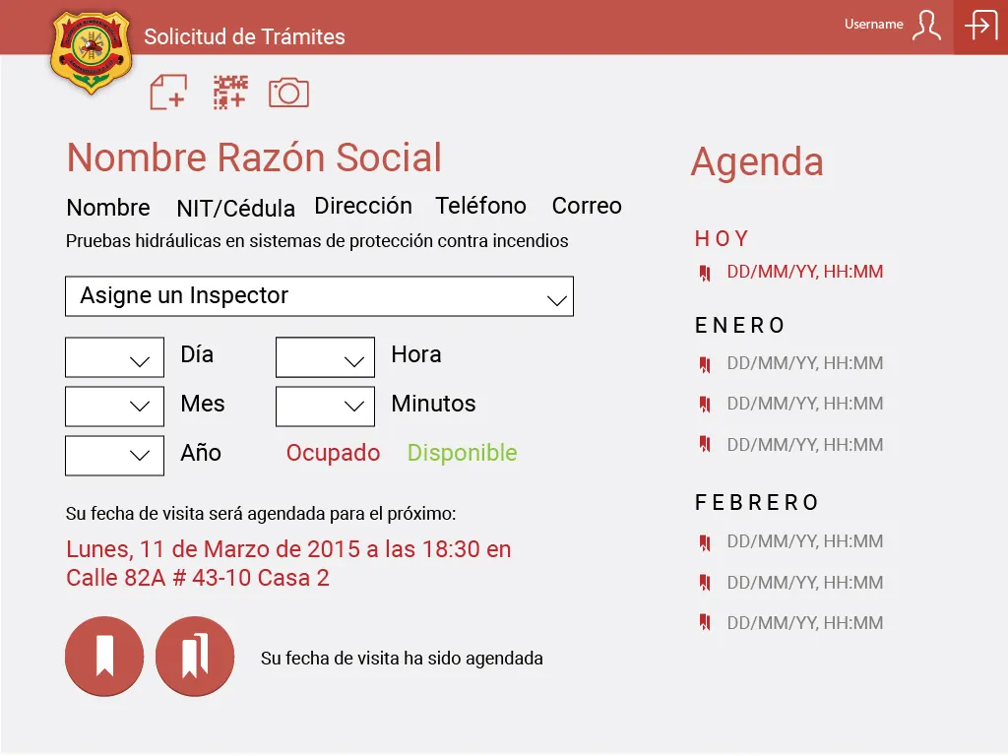Select the Teléfono field label
The image size is (1008, 756).
coord(480,206)
